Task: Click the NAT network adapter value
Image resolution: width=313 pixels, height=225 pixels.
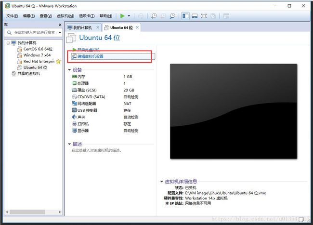Action: tap(127, 104)
